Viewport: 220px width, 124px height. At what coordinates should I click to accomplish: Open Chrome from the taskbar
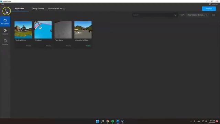pyautogui.click(x=108, y=121)
